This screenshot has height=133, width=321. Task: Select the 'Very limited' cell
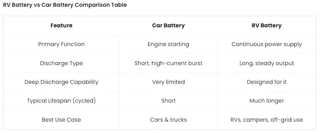pos(168,82)
